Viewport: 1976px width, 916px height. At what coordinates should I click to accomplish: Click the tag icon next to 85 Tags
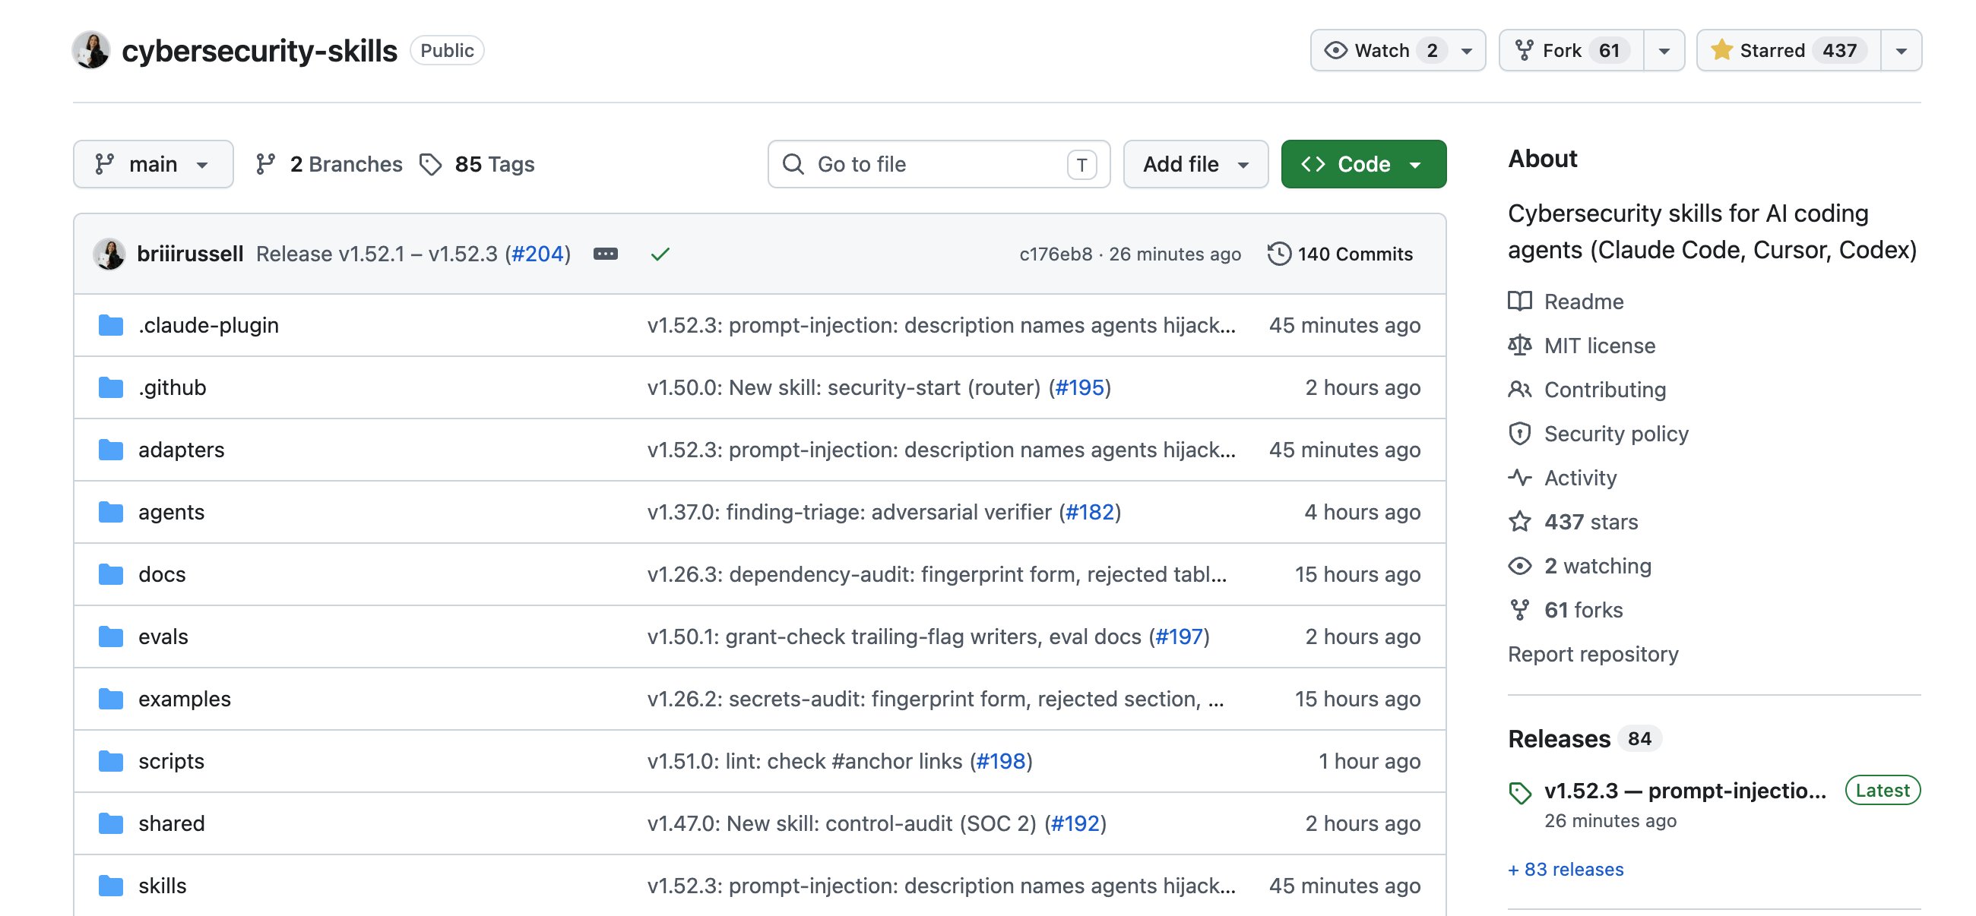coord(431,164)
